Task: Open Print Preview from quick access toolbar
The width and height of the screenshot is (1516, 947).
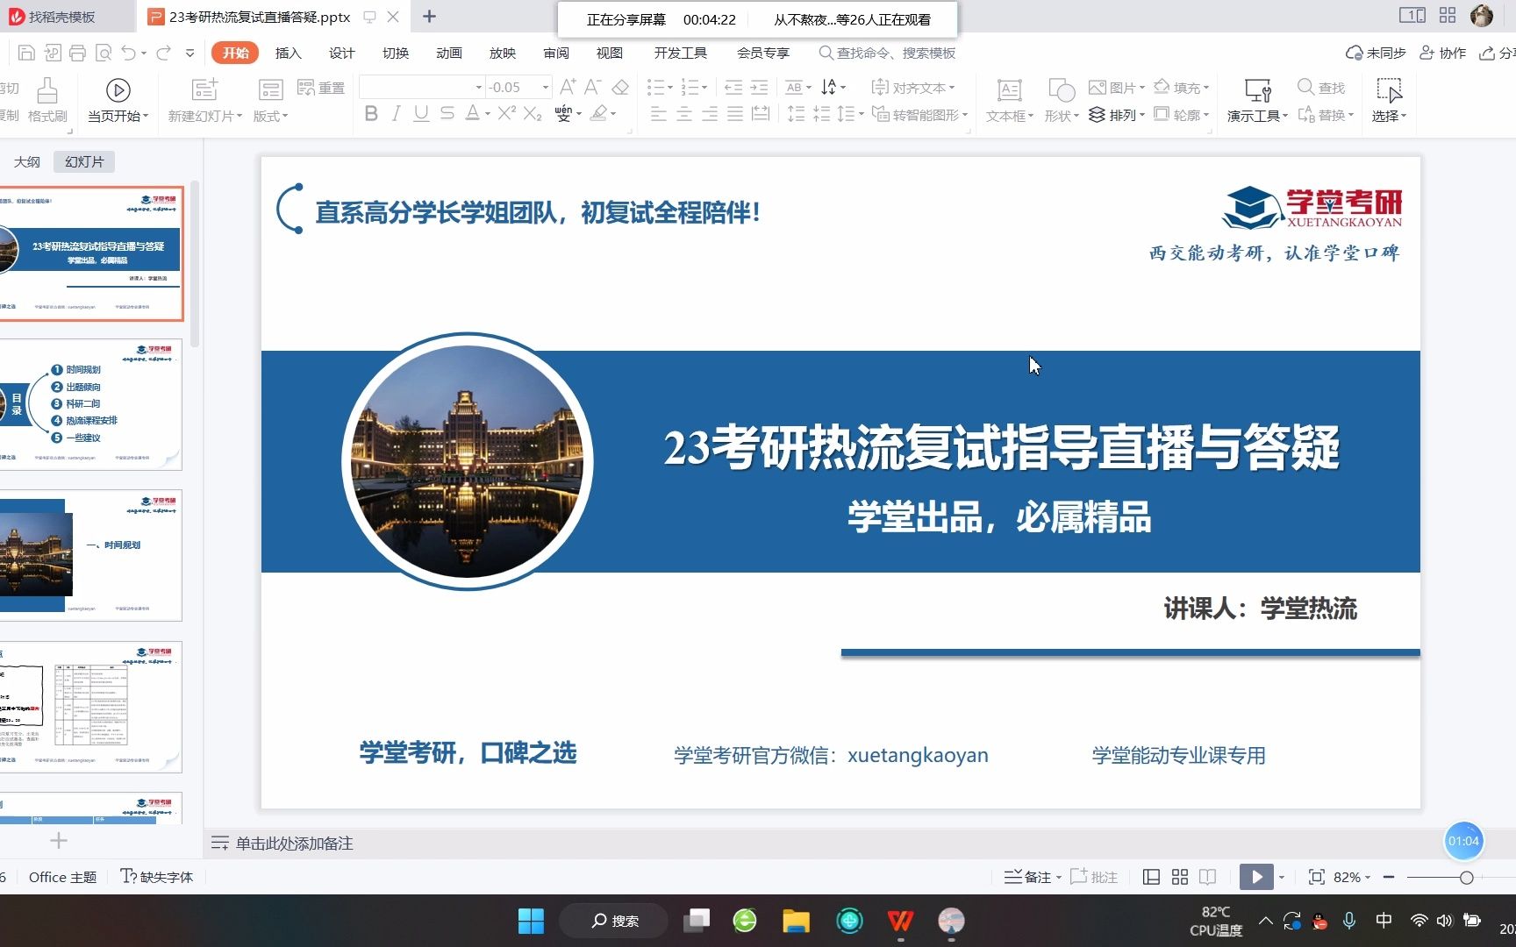Action: pyautogui.click(x=104, y=53)
